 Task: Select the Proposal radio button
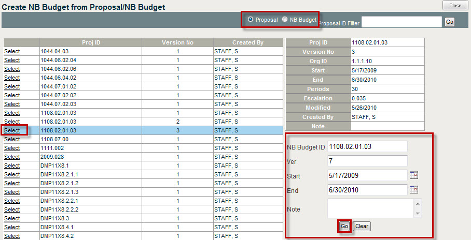(x=251, y=20)
